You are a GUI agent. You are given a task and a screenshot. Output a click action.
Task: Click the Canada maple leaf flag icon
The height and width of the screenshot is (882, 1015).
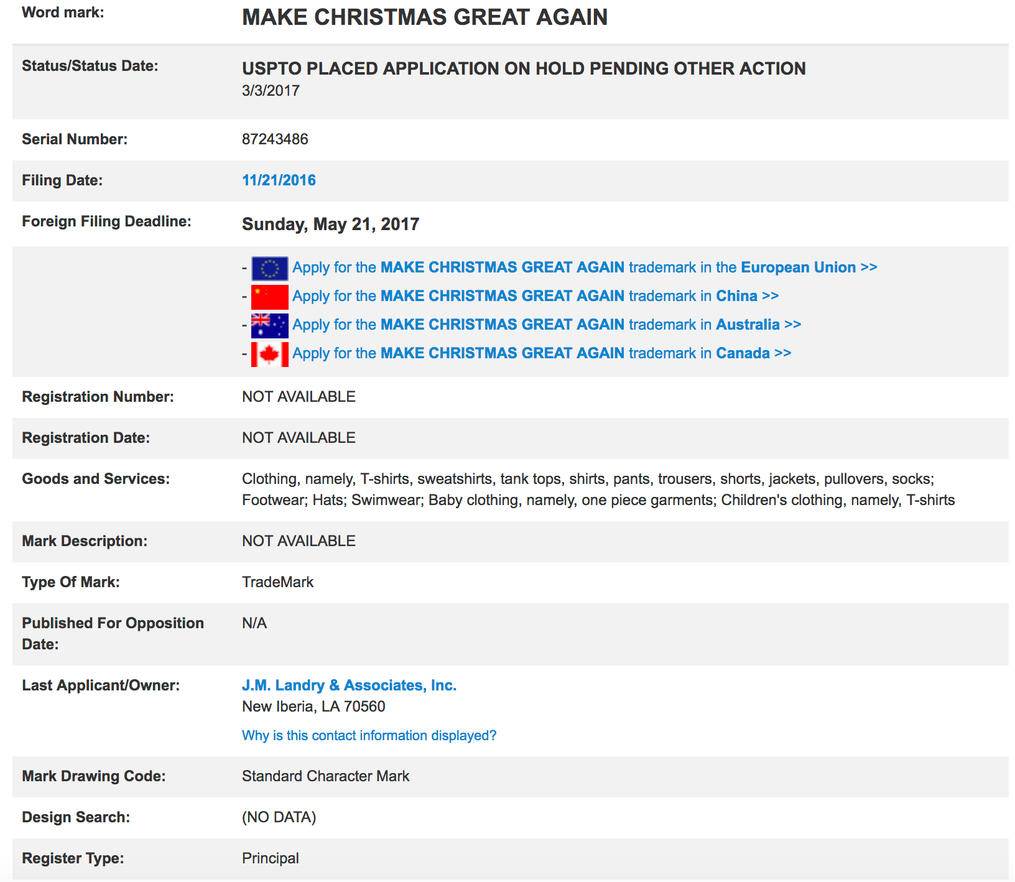pos(269,354)
